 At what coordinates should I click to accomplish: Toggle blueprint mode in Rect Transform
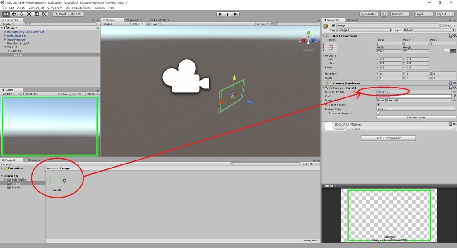[x=446, y=51]
